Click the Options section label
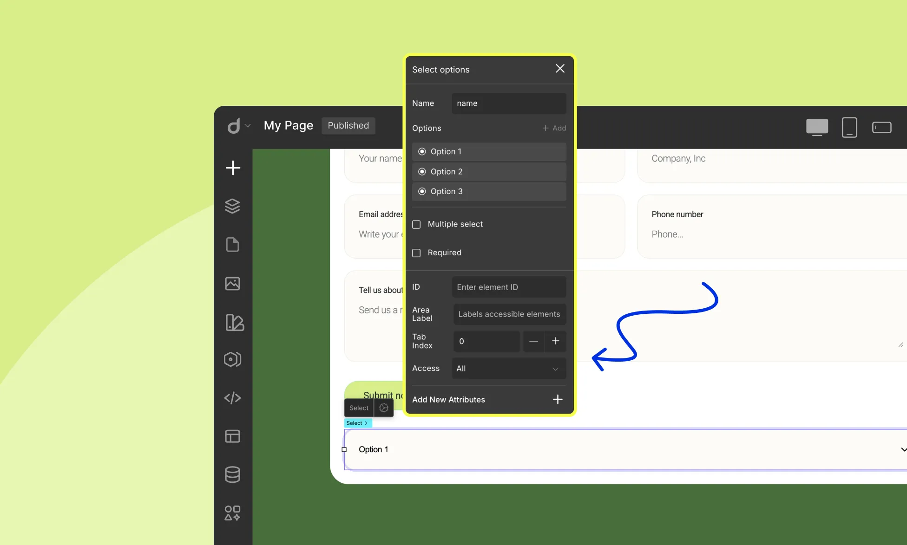Screen dimensions: 907x545 (x=427, y=128)
